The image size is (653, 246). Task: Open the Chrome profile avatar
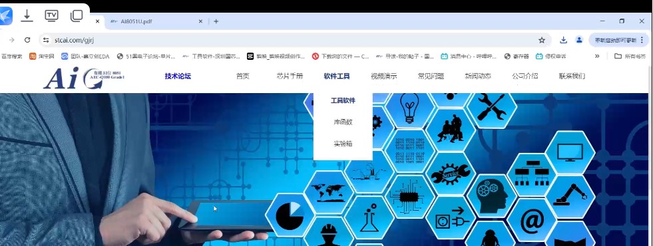579,40
